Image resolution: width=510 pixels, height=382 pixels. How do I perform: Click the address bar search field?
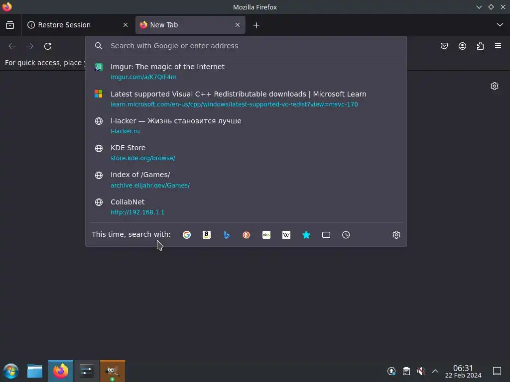pyautogui.click(x=246, y=46)
